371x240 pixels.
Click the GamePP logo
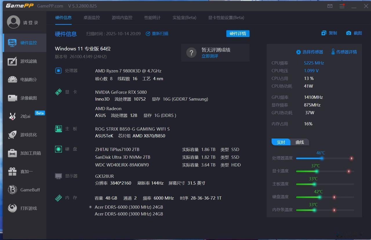pyautogui.click(x=20, y=6)
